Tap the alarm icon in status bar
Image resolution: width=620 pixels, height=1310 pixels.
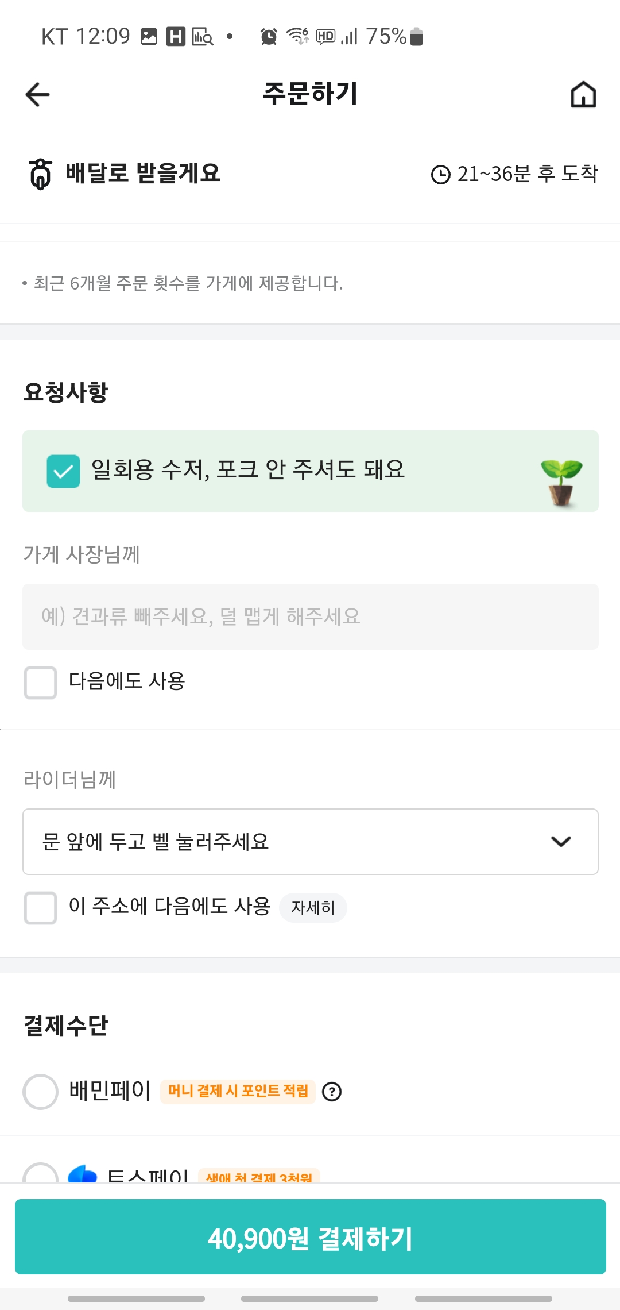[269, 37]
